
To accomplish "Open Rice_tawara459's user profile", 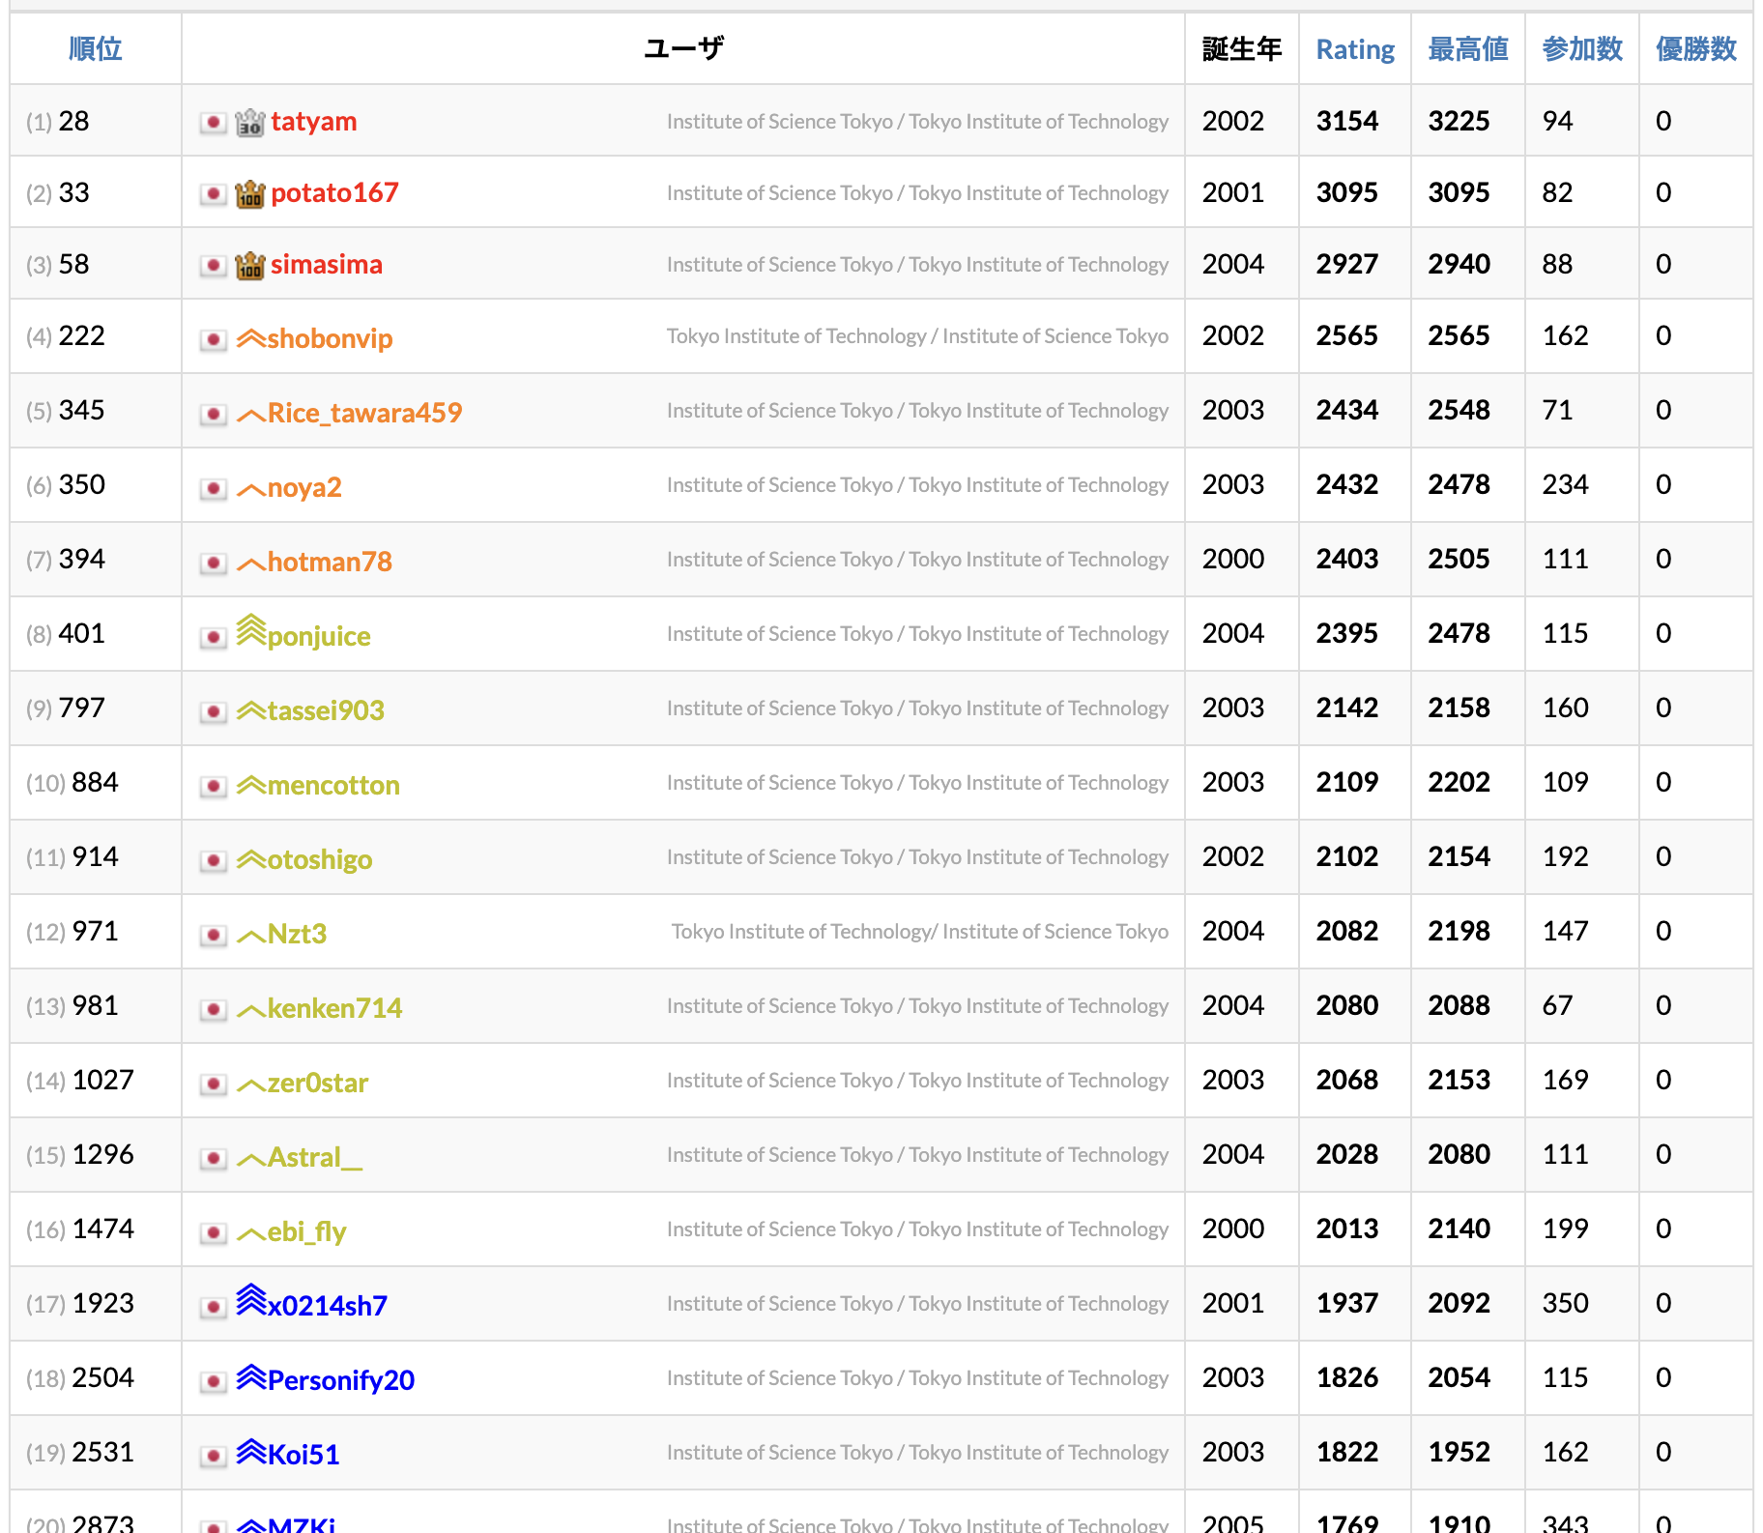I will 364,413.
